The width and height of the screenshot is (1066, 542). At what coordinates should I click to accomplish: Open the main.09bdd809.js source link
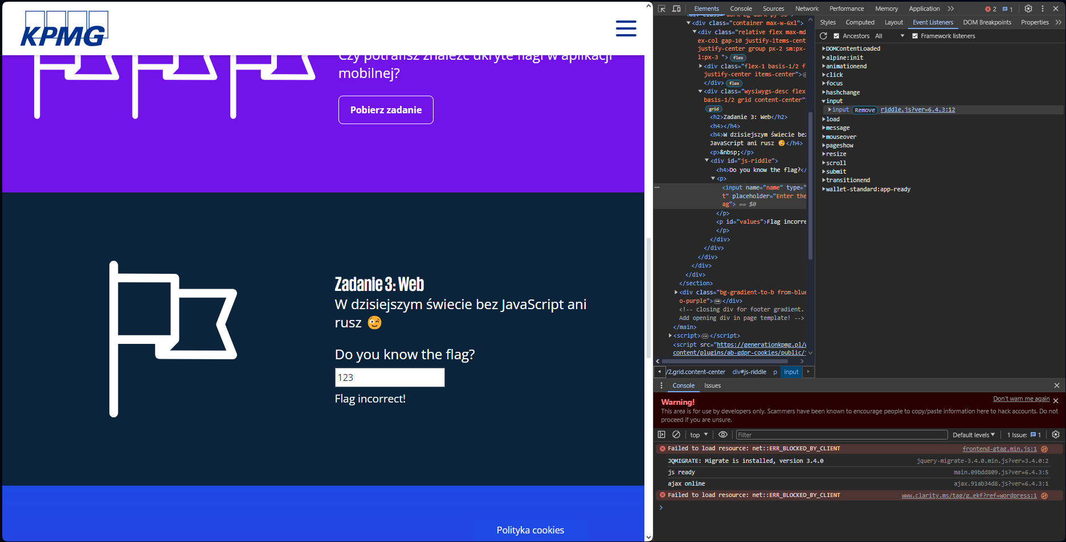(x=1000, y=472)
